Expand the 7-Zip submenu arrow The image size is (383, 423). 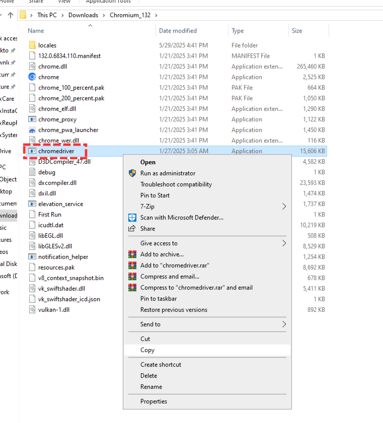point(284,206)
